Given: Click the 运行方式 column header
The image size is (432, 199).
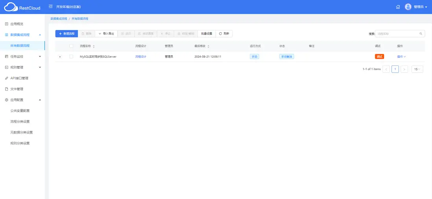Looking at the screenshot, I should click(x=255, y=46).
